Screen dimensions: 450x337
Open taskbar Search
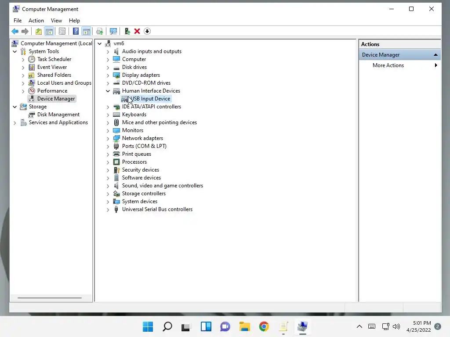[x=167, y=326]
